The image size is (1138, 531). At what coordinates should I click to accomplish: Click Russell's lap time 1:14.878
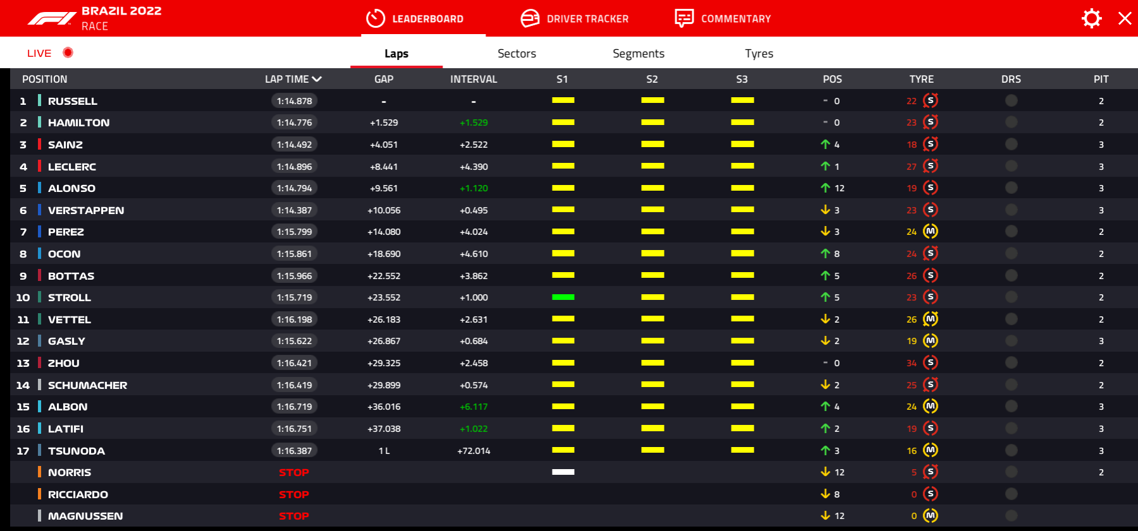(x=294, y=101)
